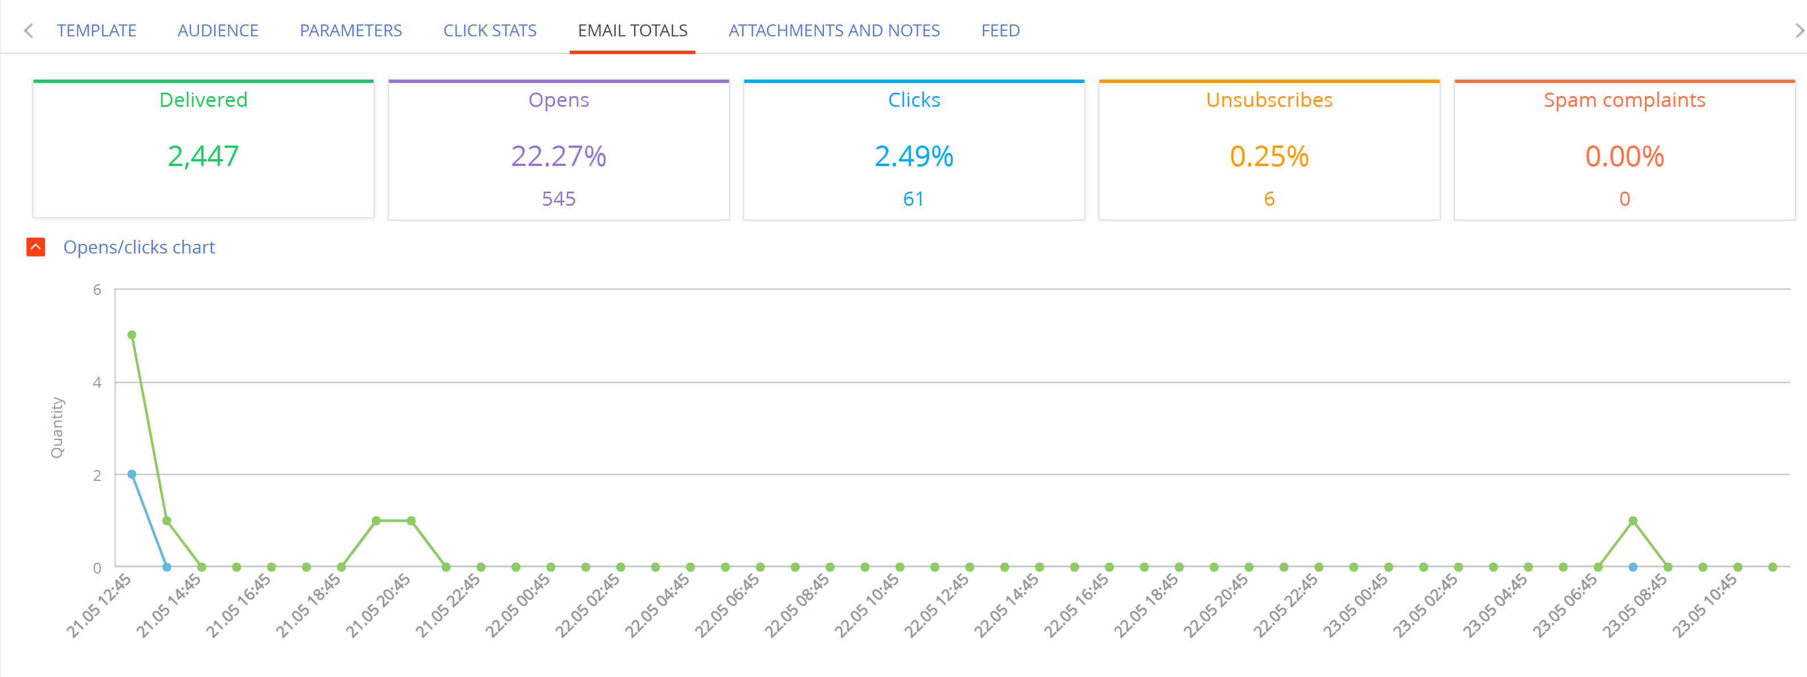Screen dimensions: 1807x677
Task: Collapse the Opens/clicks chart section
Action: [36, 247]
